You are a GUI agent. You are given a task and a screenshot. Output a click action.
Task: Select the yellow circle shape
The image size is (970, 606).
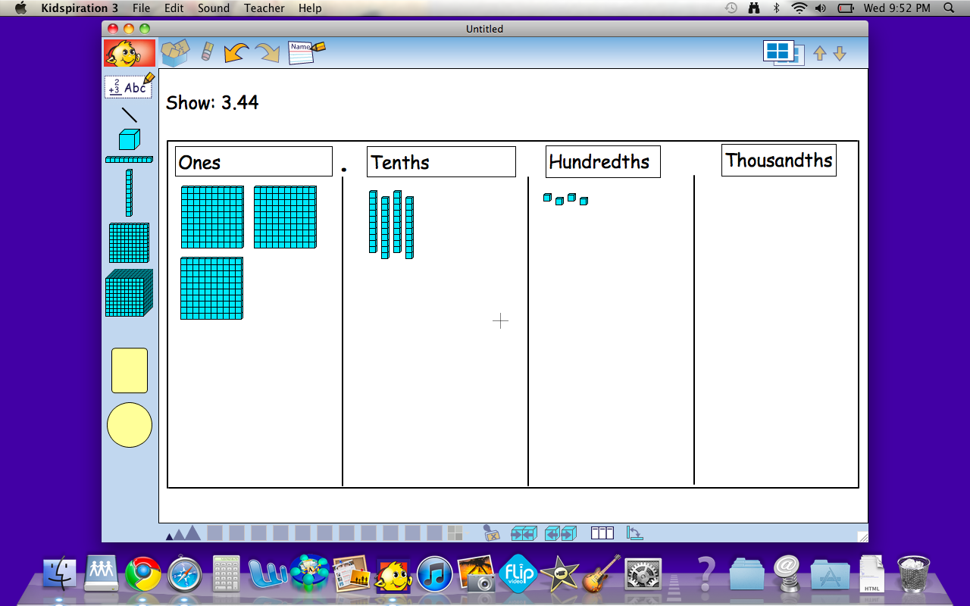[x=130, y=425]
